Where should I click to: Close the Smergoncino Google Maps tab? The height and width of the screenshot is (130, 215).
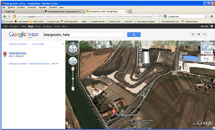pyautogui.click(x=126, y=11)
